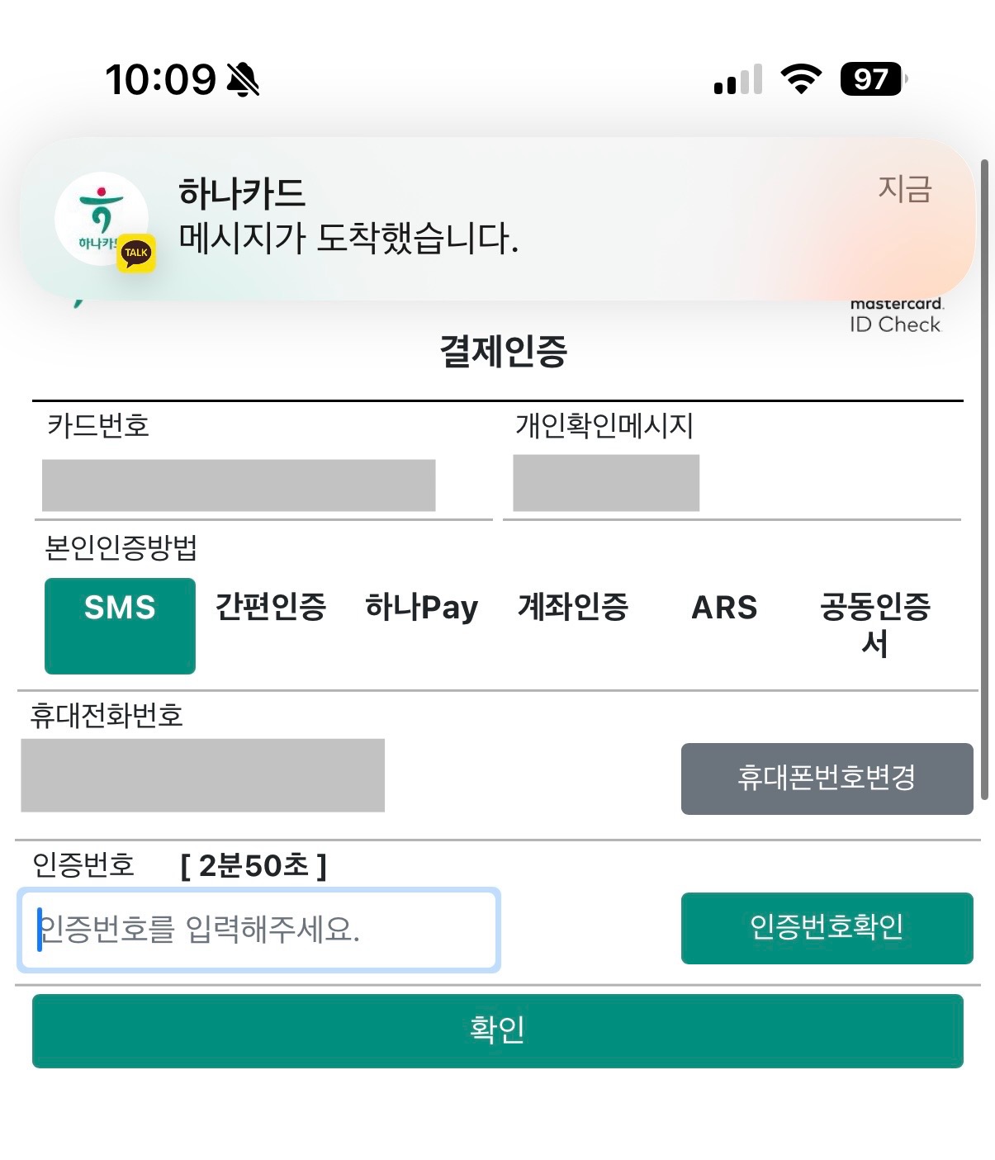
Task: Tap the battery level indicator
Action: [x=873, y=79]
